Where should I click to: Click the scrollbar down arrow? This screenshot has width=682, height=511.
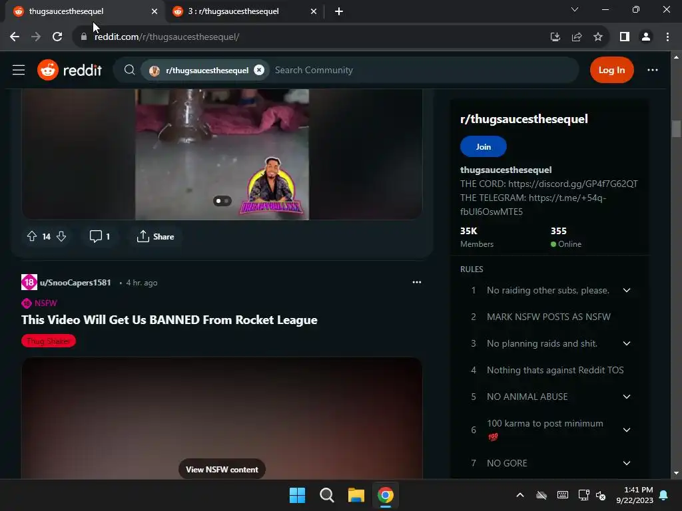(x=676, y=473)
